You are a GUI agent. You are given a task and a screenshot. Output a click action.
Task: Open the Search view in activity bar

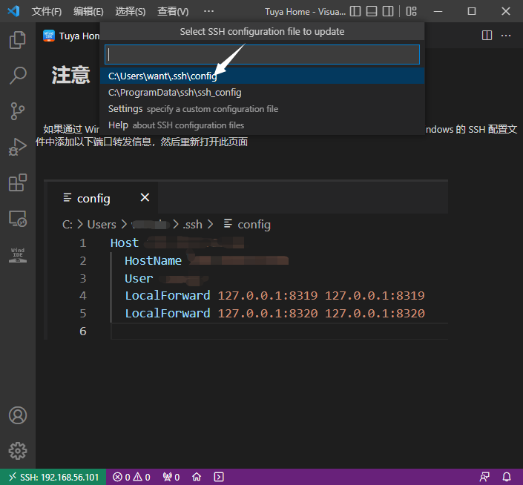click(17, 76)
